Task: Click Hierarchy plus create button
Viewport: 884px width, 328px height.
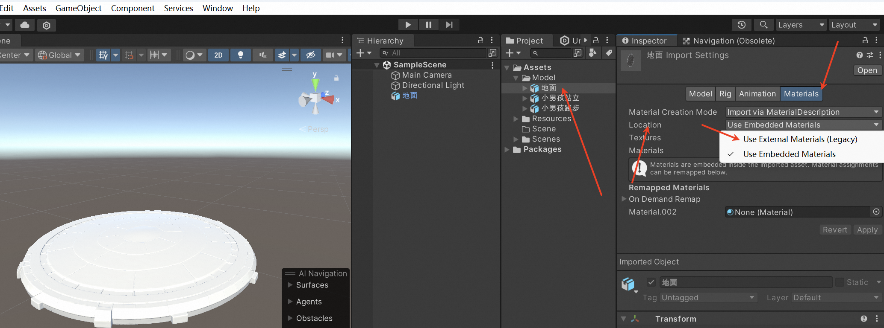Action: [x=364, y=53]
